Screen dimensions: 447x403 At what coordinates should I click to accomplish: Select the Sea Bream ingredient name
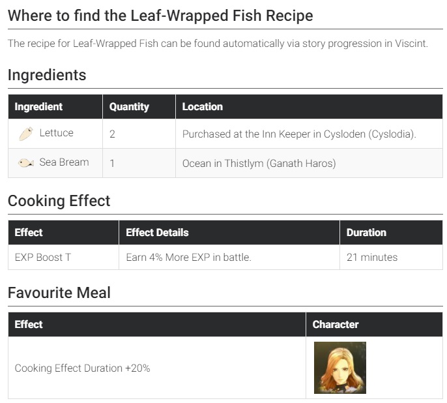pyautogui.click(x=64, y=162)
